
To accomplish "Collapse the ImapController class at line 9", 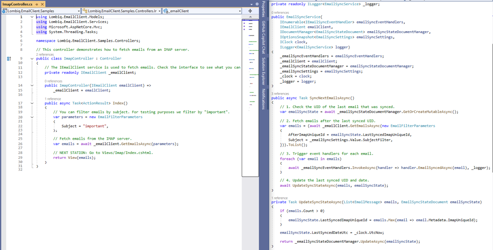I will (32, 59).
